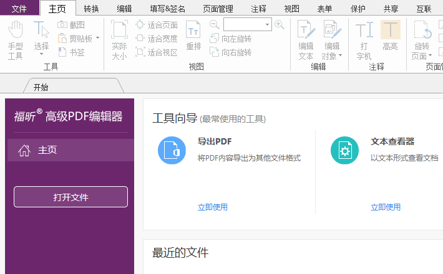
Task: Switch to the Home (主页) ribbon tab
Action: 57,9
